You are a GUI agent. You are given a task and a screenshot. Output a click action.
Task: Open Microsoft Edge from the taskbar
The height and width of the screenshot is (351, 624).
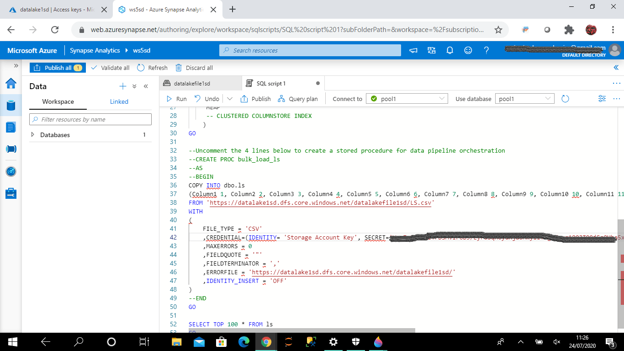[244, 341]
